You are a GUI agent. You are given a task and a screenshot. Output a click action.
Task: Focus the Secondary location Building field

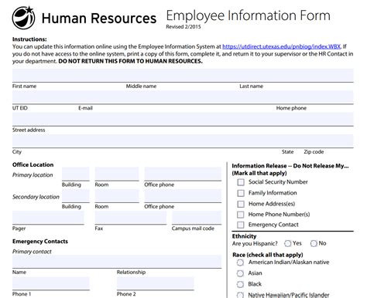pyautogui.click(x=75, y=196)
